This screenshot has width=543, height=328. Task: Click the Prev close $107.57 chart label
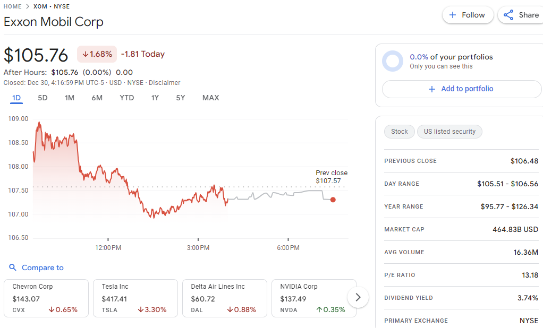[x=332, y=177]
